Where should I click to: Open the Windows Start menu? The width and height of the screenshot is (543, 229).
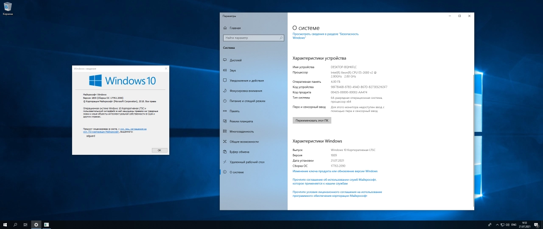(5, 224)
